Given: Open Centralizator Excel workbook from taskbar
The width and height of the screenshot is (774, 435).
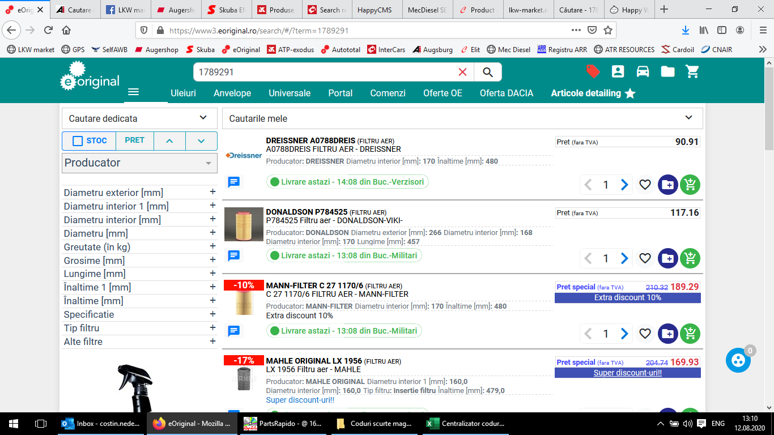Looking at the screenshot, I should click(x=465, y=423).
